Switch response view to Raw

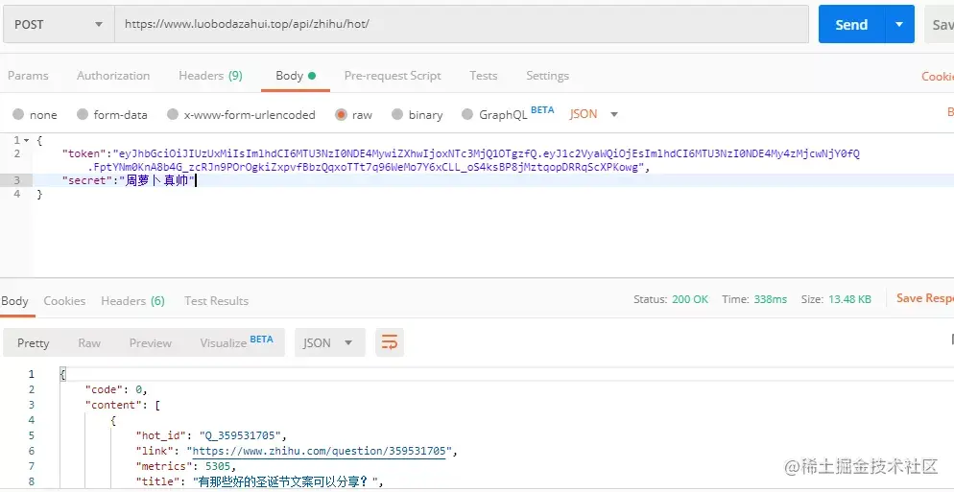(x=89, y=343)
